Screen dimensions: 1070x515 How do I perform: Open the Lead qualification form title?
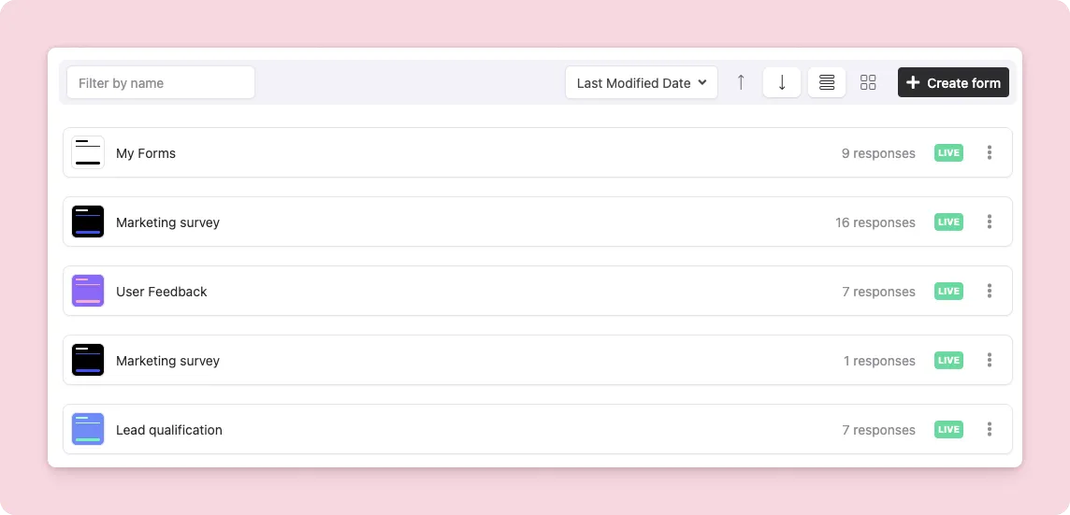169,430
